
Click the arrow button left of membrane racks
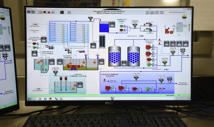(35, 24)
